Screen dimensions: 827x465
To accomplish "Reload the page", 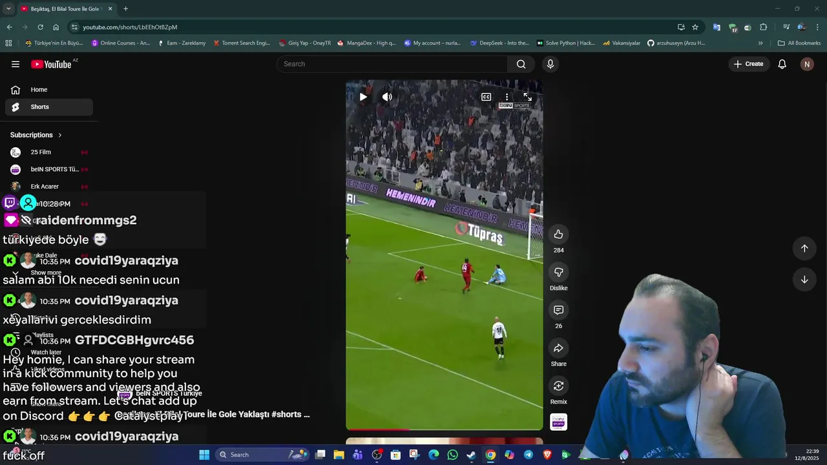I will point(40,27).
